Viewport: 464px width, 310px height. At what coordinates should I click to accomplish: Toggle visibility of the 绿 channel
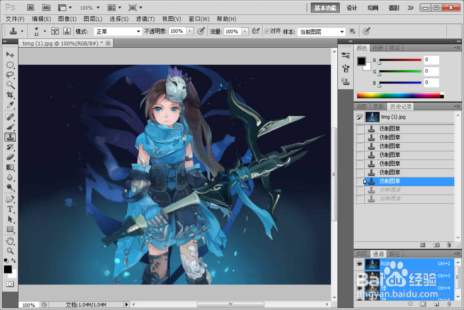click(x=360, y=288)
